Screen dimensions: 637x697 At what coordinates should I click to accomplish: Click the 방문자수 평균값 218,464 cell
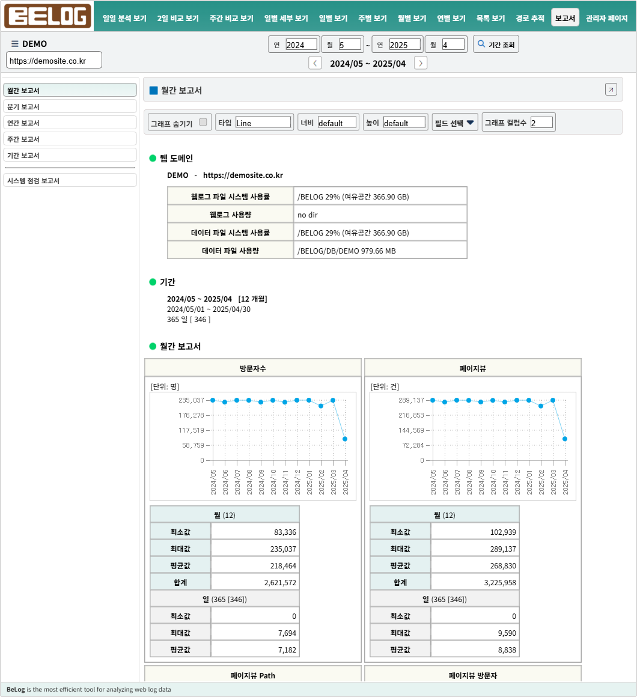click(x=255, y=565)
